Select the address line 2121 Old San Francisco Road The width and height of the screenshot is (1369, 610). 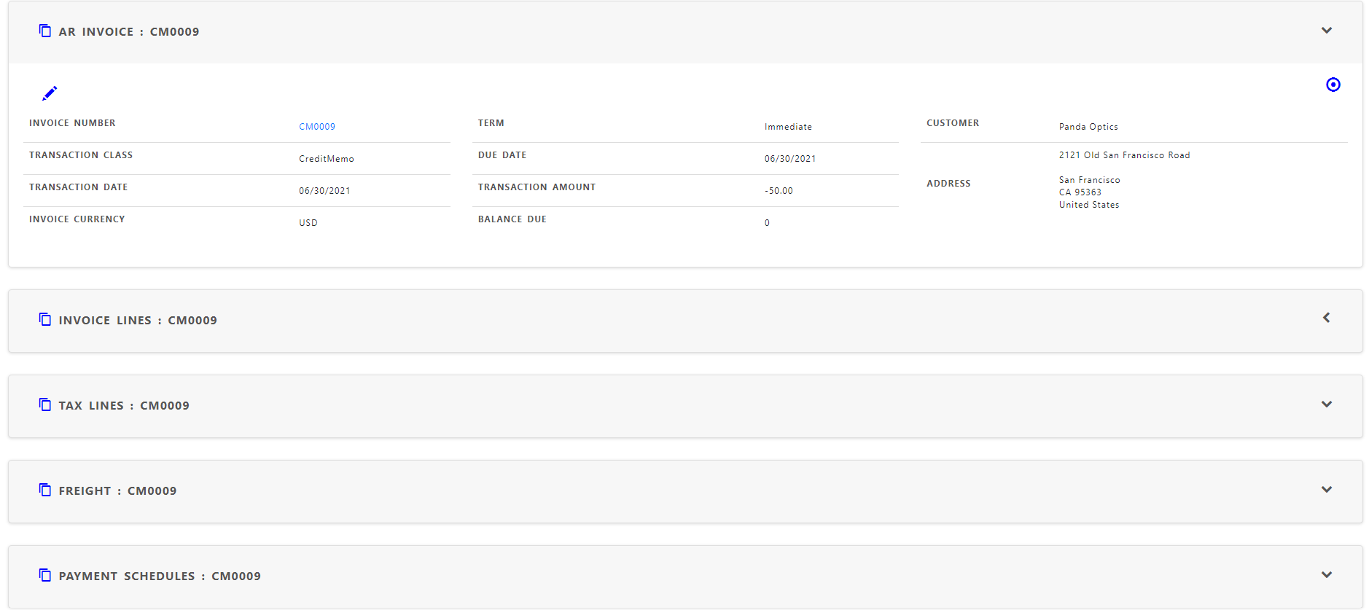[1124, 155]
